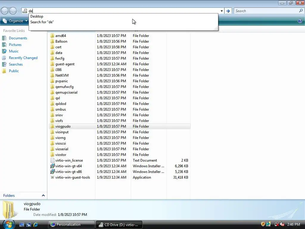Select the vioinput folder icon
Viewport: 305px width, 229px height.
[x=52, y=132]
